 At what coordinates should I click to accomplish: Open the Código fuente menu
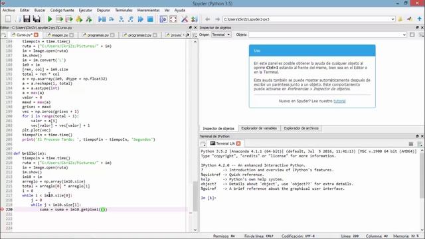(x=62, y=10)
